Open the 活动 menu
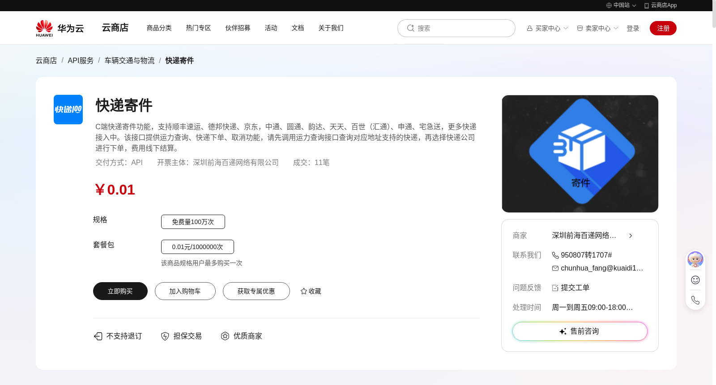The height and width of the screenshot is (385, 716). [x=271, y=28]
